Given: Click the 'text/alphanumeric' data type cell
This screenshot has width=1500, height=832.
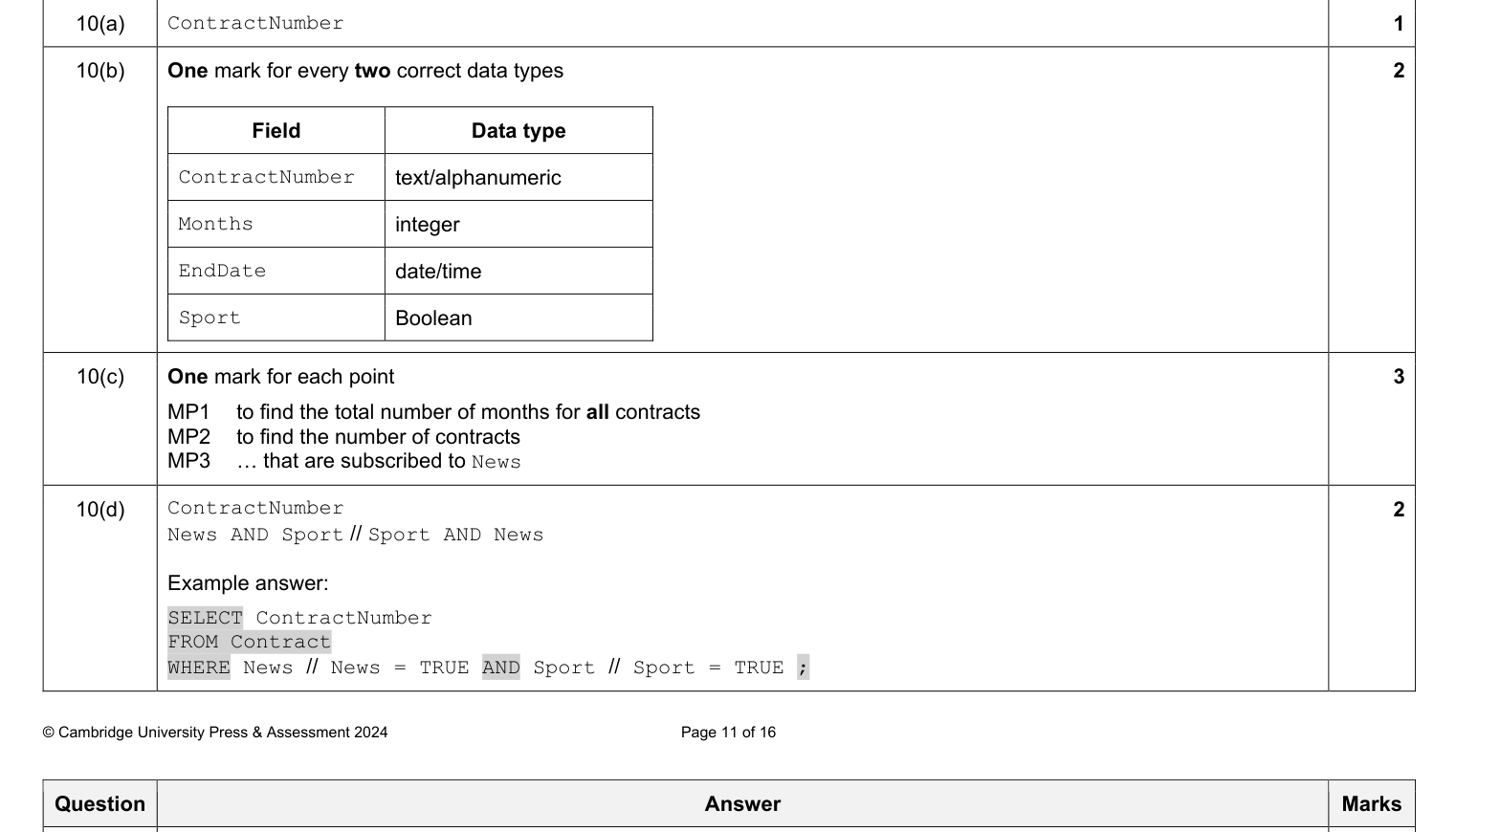Looking at the screenshot, I should 518,177.
